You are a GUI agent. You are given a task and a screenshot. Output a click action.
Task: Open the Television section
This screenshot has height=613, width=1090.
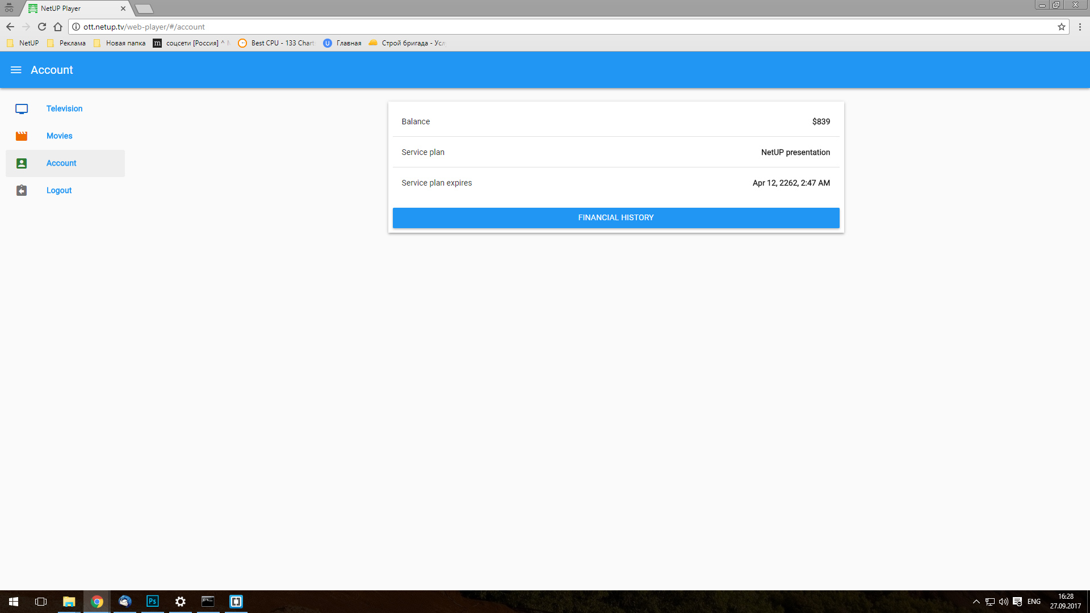(64, 108)
